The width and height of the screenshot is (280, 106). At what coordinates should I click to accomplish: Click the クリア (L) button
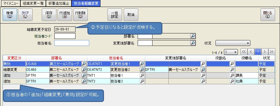(x=25, y=15)
